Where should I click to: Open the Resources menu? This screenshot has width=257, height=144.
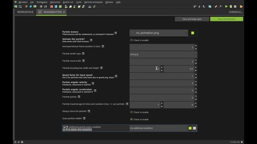point(55,2)
